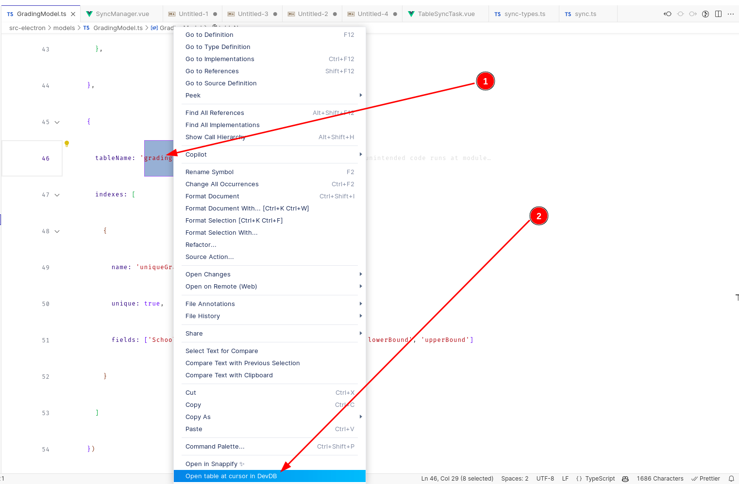Click unsaved dot on Untitled-1 tab
The width and height of the screenshot is (739, 484).
[x=215, y=14]
